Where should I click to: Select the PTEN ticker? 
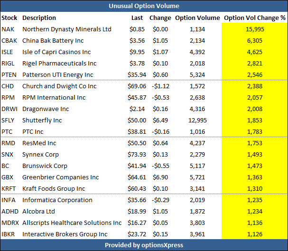9,75
